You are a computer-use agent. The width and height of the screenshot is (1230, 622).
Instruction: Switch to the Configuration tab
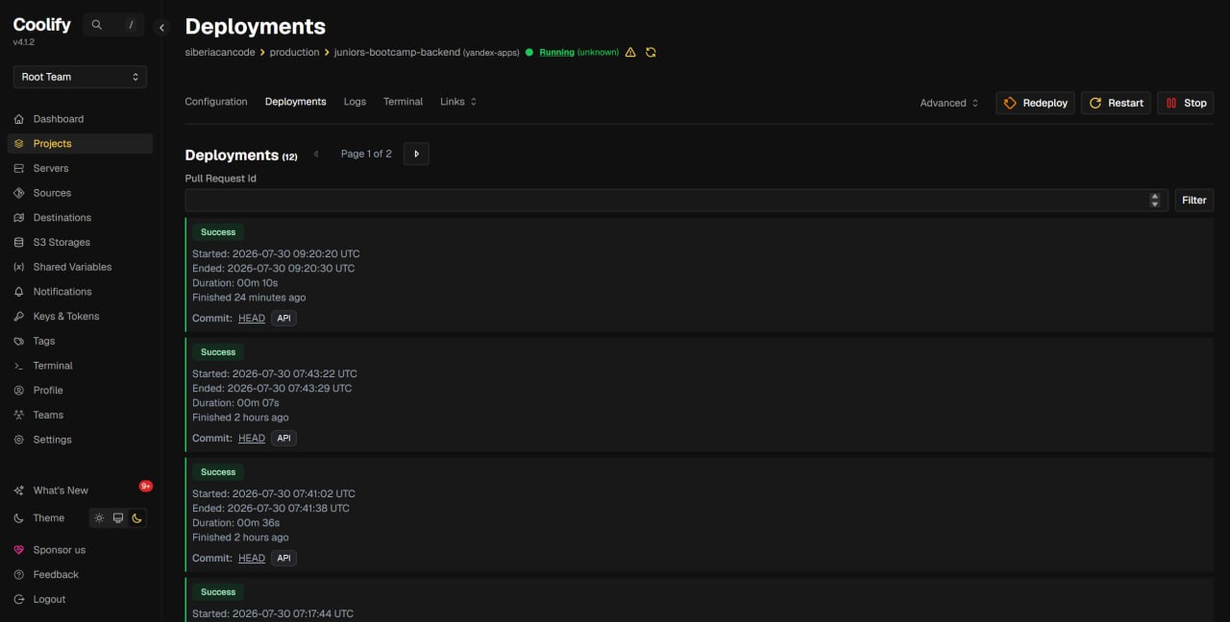point(216,102)
